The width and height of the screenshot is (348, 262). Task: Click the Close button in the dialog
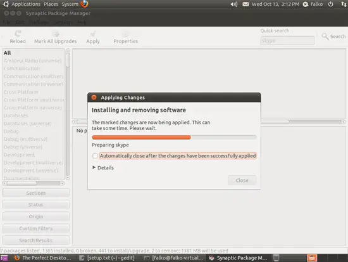pos(242,180)
